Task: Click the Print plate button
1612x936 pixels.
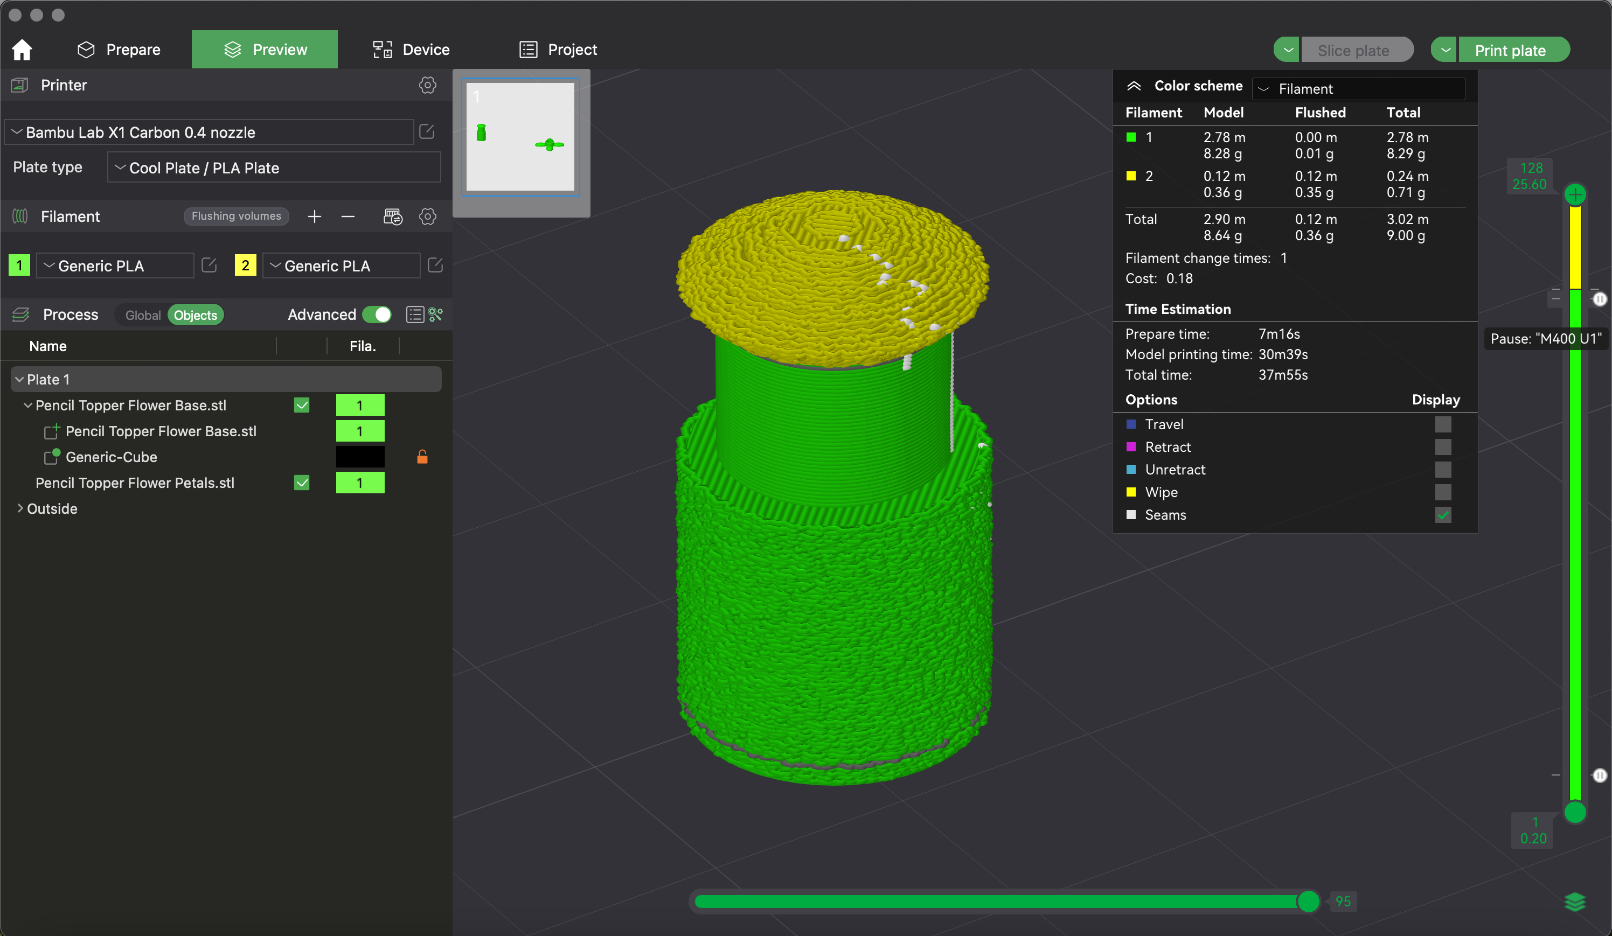Action: (x=1511, y=50)
